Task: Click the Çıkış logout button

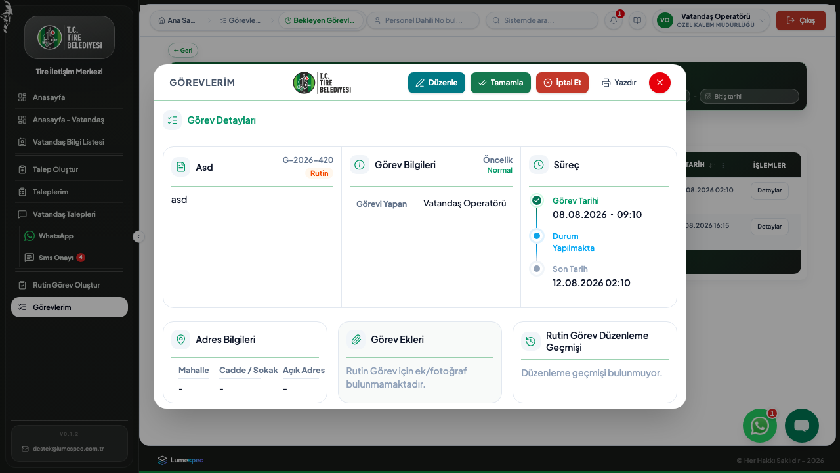Action: (801, 20)
